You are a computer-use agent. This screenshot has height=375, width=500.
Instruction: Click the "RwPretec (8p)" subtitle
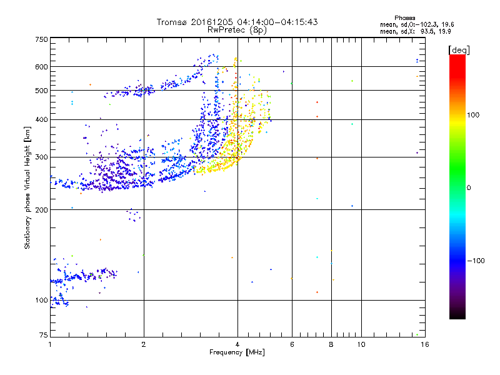[x=237, y=30]
